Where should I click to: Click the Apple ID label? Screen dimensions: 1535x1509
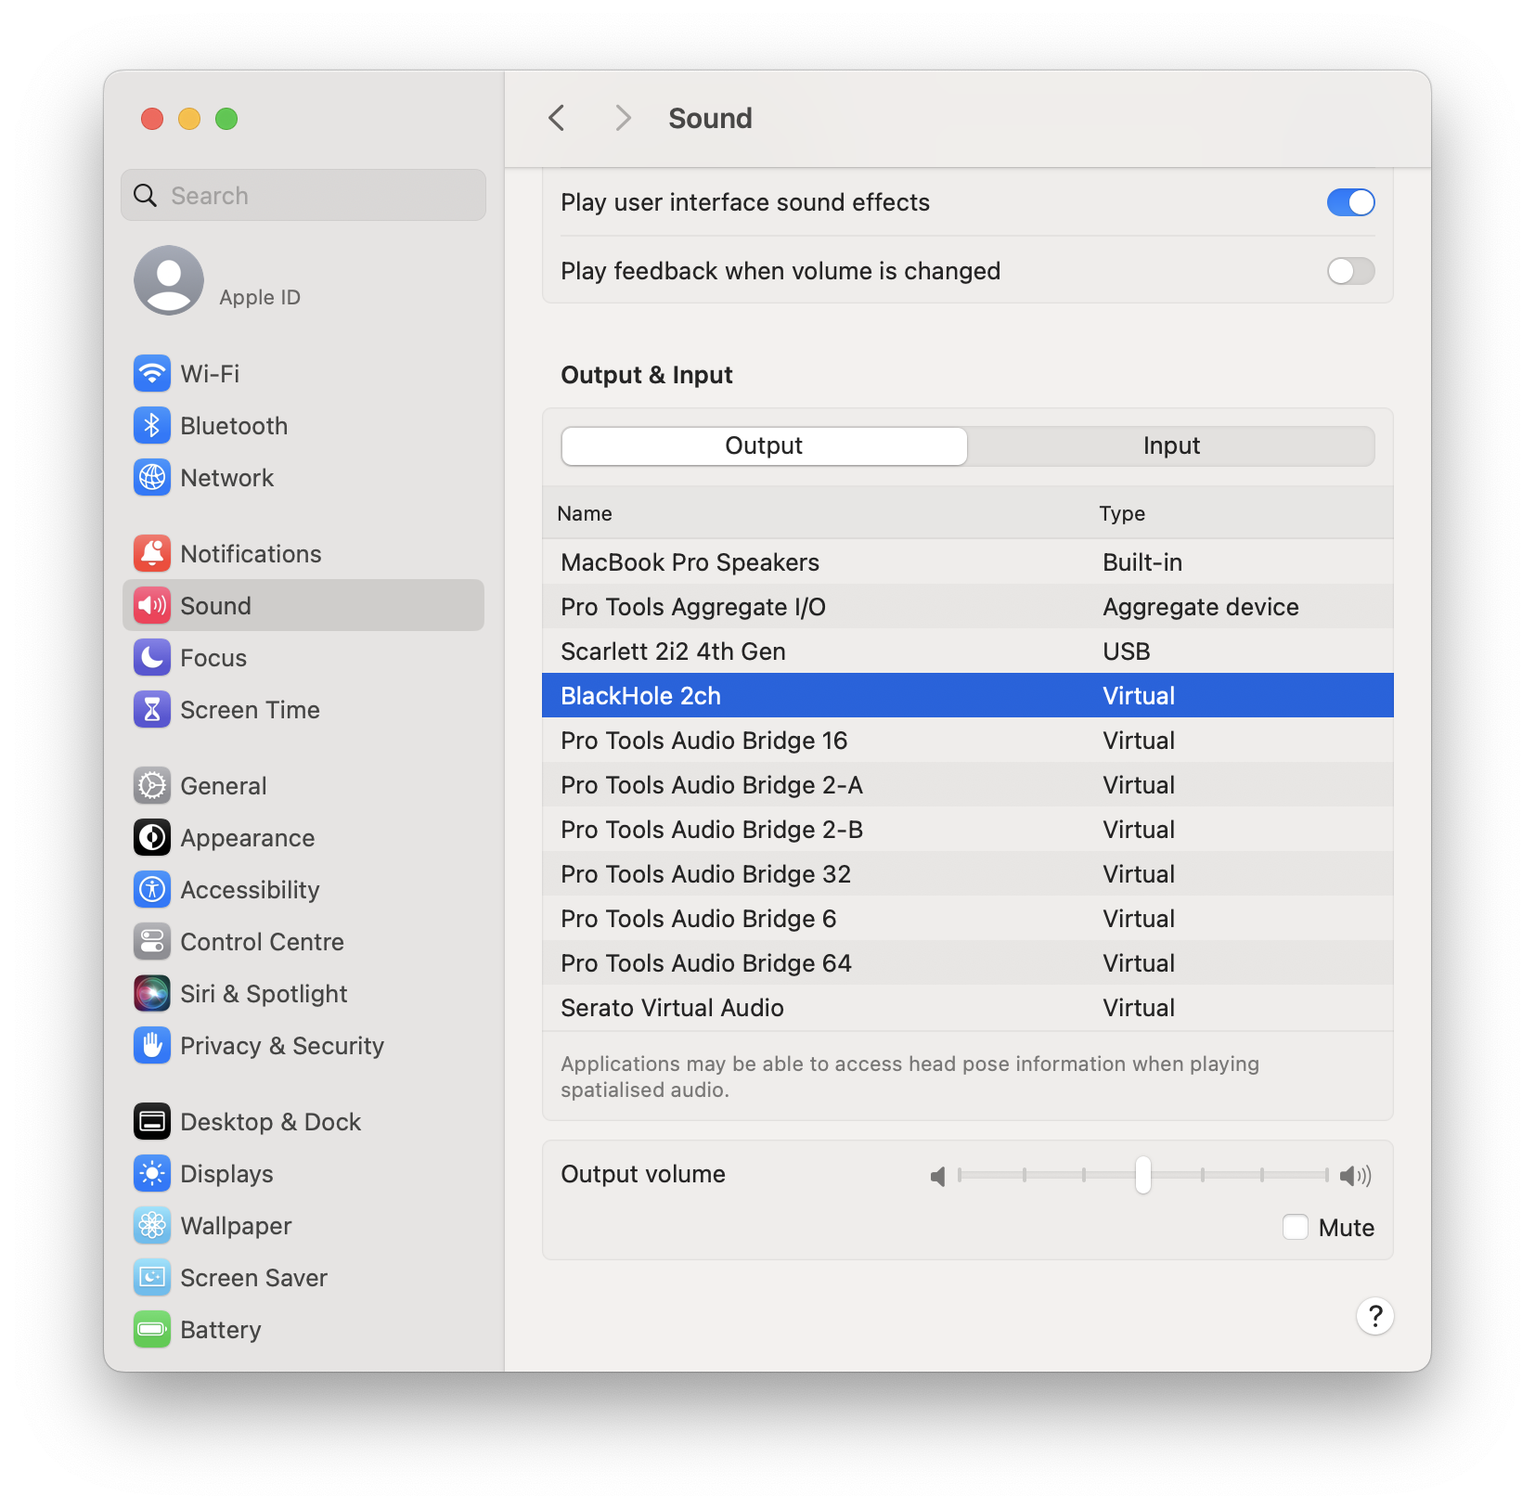pos(260,297)
